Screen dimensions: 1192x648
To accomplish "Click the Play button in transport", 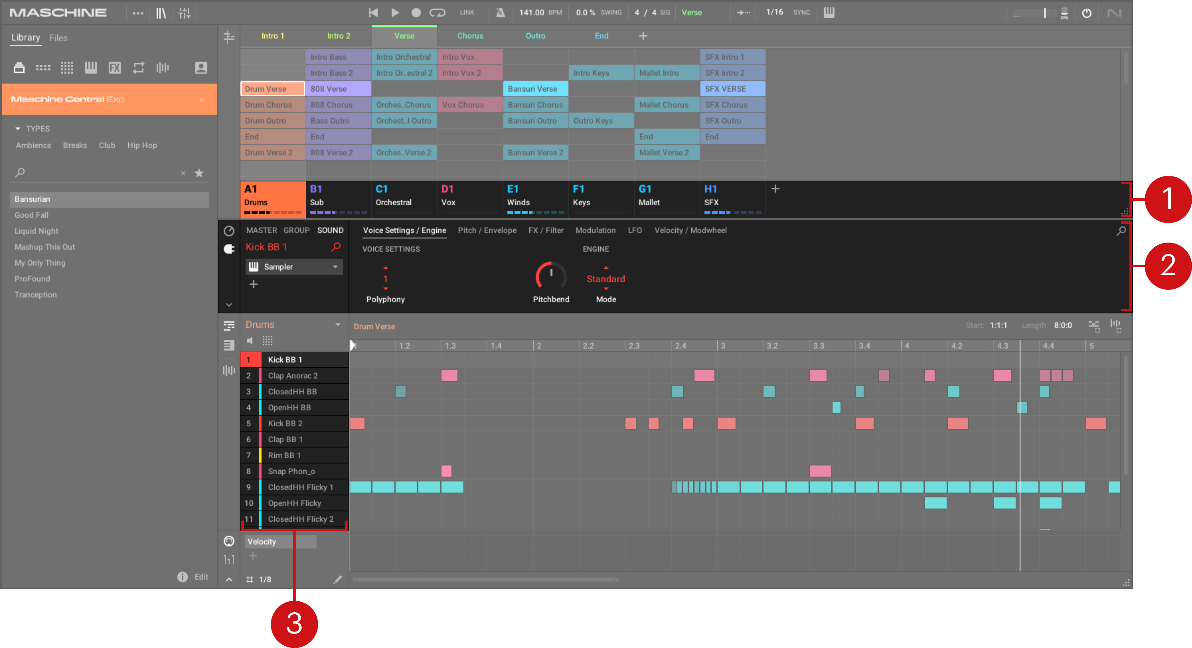I will pos(395,12).
